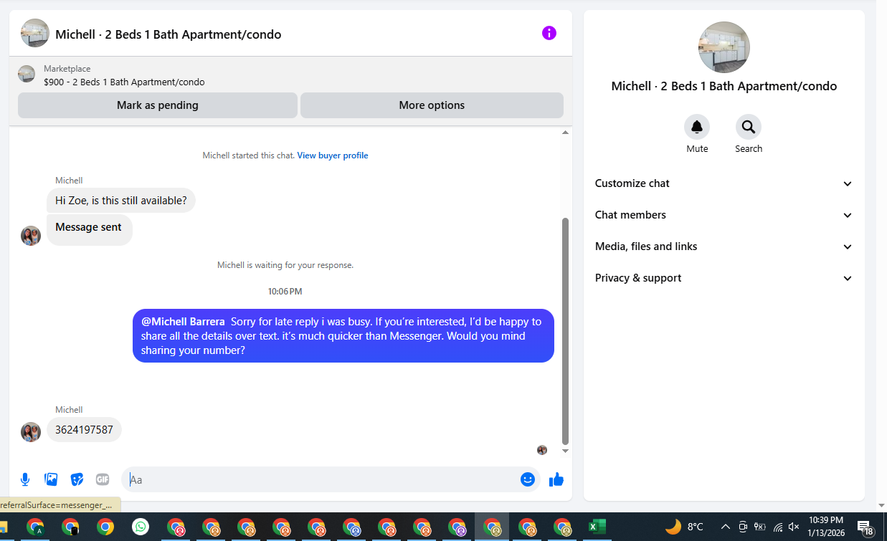The width and height of the screenshot is (887, 541).
Task: Click the battery tray icon
Action: tap(760, 527)
